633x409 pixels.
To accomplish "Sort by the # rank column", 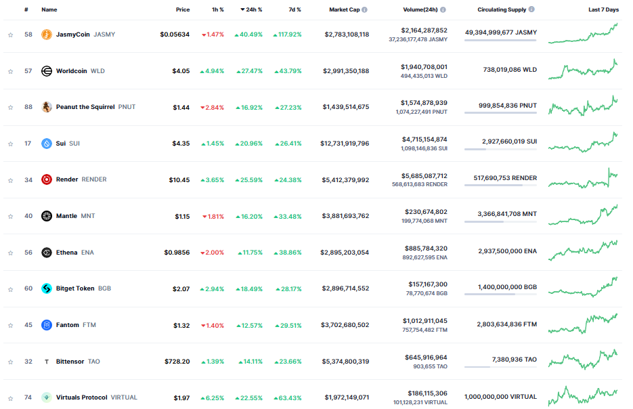I will pos(26,9).
